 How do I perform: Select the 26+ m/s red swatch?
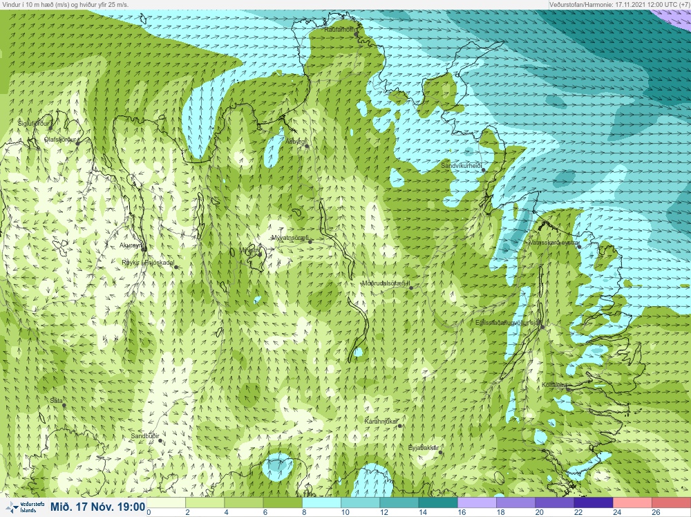(671, 502)
